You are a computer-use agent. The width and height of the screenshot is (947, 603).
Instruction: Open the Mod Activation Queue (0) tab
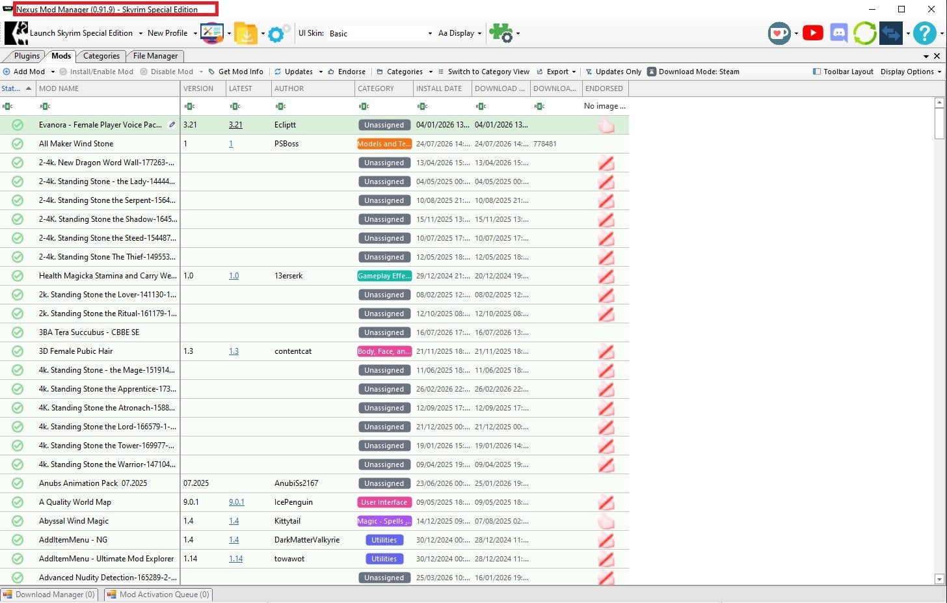pos(158,595)
